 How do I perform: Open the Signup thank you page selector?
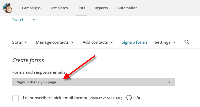94,82
